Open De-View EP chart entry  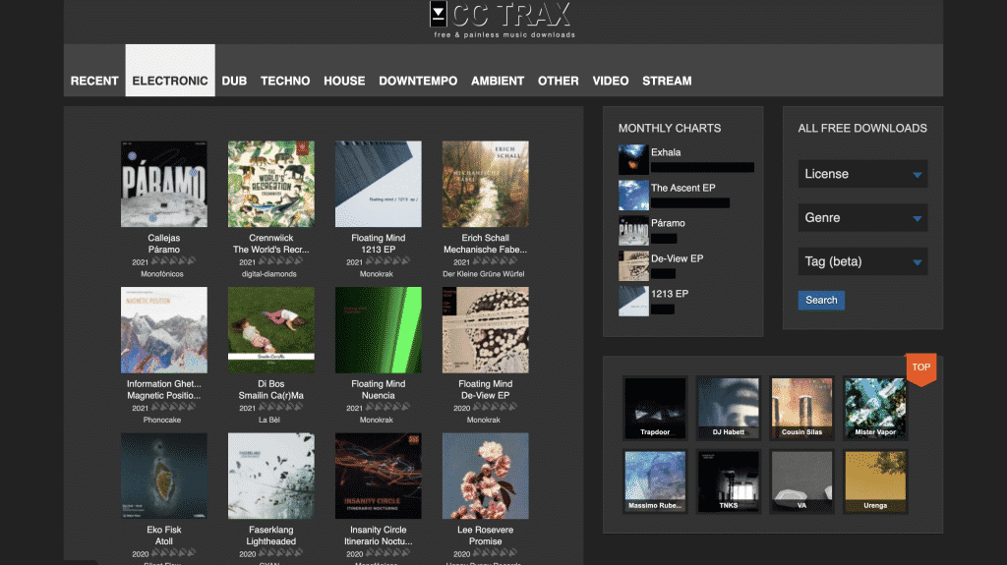(677, 258)
